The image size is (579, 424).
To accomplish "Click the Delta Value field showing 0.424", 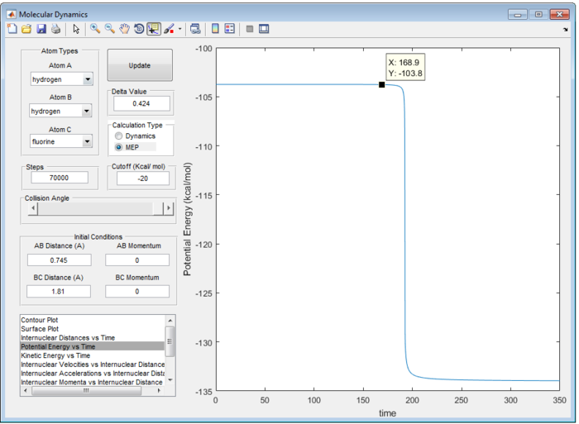I will pyautogui.click(x=141, y=103).
